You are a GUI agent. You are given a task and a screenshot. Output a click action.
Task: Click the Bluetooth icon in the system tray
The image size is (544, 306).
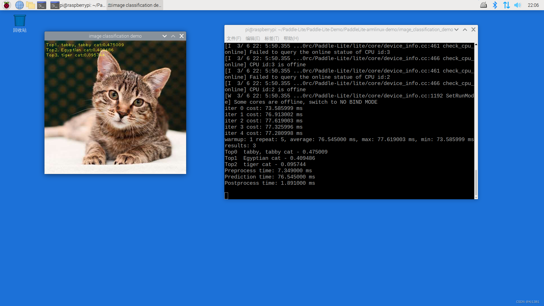[x=495, y=5]
